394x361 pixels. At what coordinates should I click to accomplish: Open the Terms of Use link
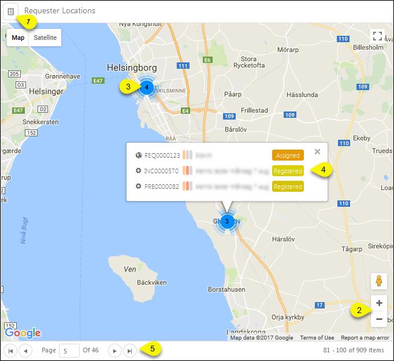pyautogui.click(x=317, y=338)
